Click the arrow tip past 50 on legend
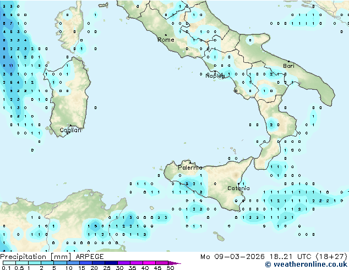 174,263
